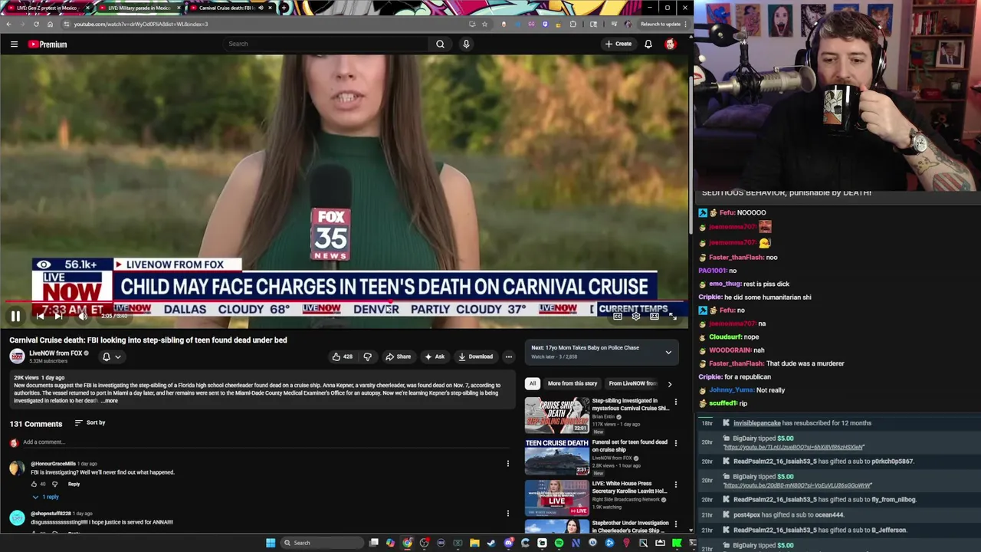Viewport: 981px width, 552px height.
Task: Like the video with 428 likes
Action: [343, 356]
